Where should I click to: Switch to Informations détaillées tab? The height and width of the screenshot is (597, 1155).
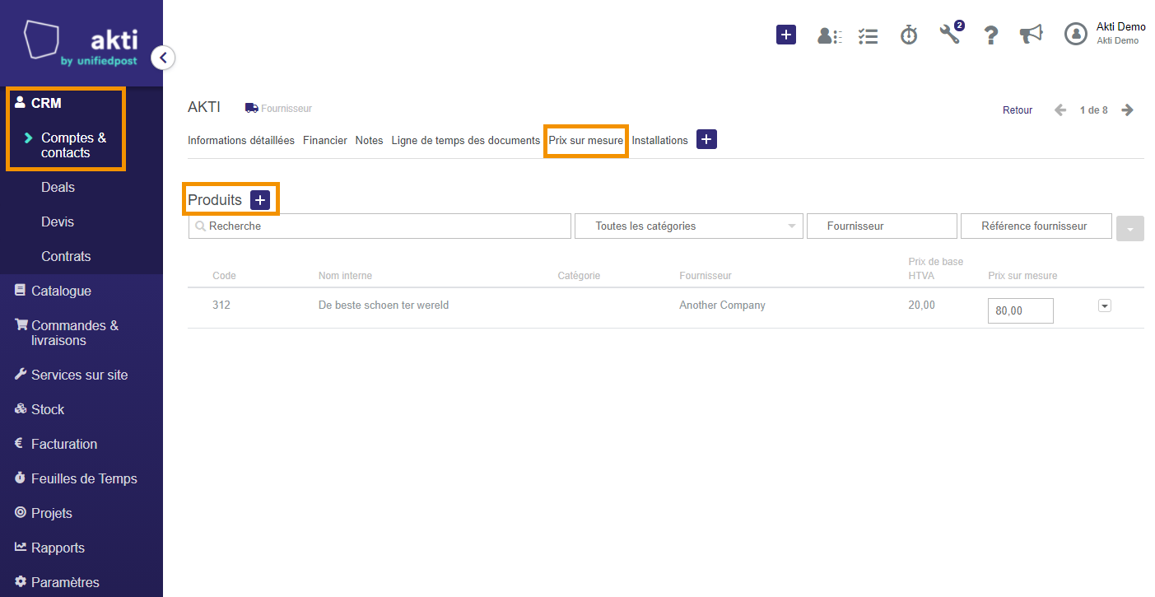coord(241,140)
